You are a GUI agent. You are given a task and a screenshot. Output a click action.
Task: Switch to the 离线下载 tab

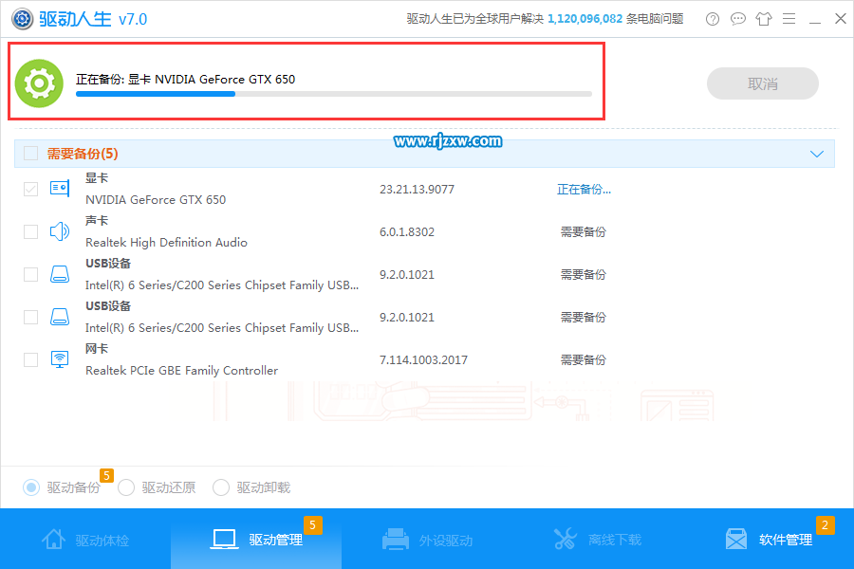pyautogui.click(x=598, y=539)
